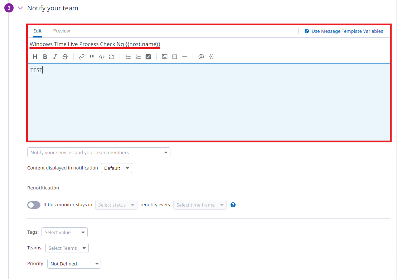Open the Priority Not Defined dropdown

(x=74, y=264)
